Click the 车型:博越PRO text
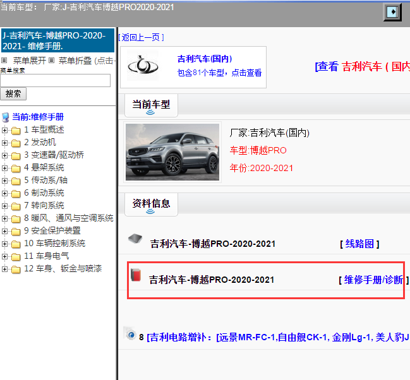The height and width of the screenshot is (380, 410). pyautogui.click(x=258, y=150)
